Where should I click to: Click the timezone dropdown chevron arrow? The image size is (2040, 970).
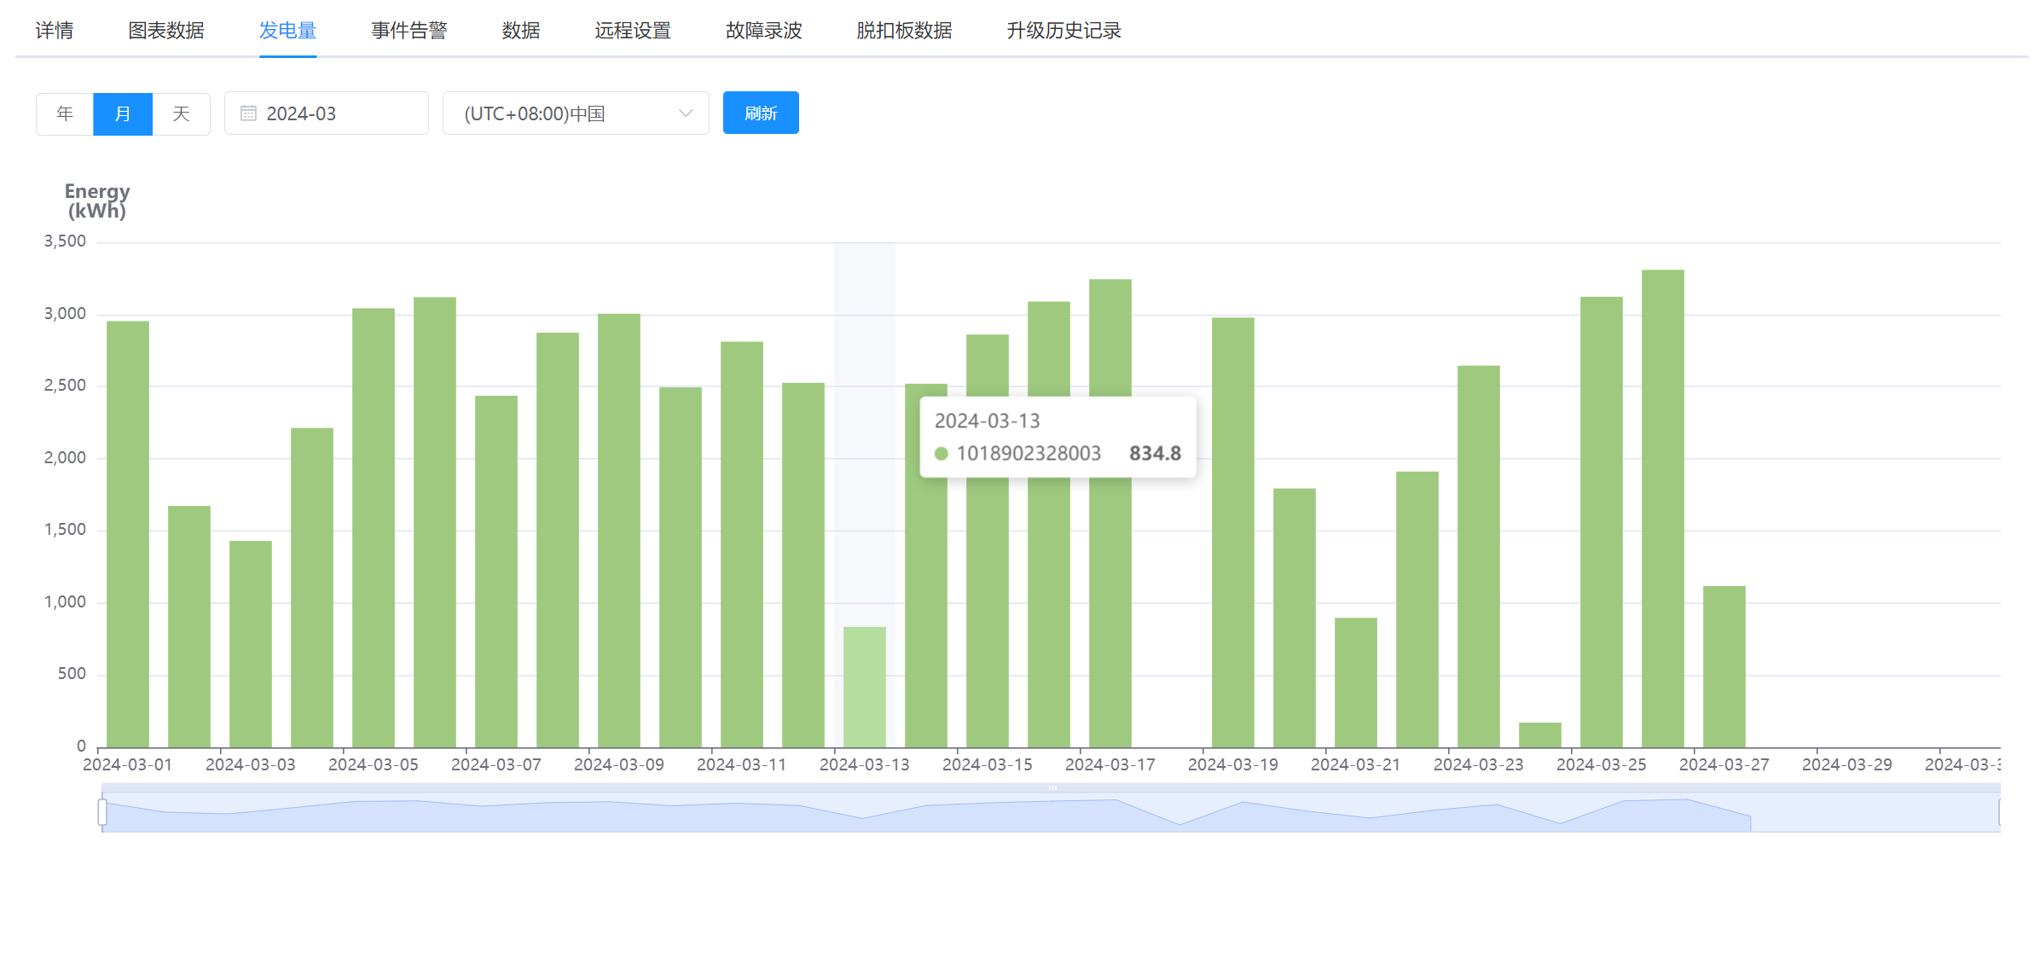(686, 113)
